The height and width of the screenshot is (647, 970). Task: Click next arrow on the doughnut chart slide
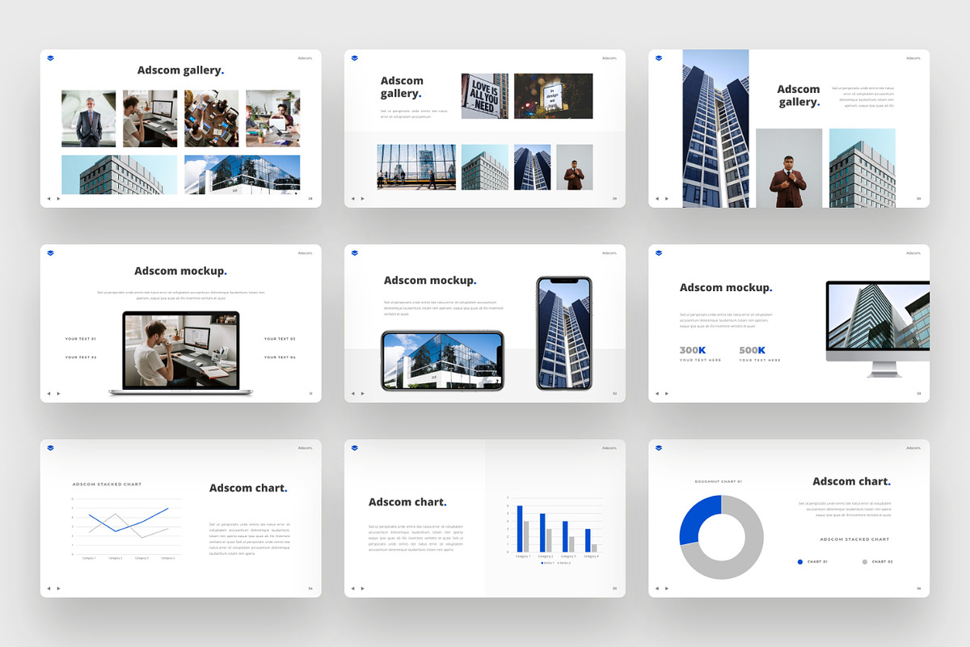coord(666,588)
